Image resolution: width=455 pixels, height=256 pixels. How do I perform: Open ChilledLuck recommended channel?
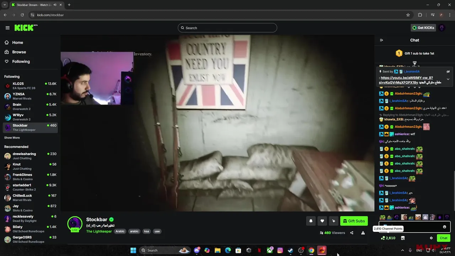[30, 197]
